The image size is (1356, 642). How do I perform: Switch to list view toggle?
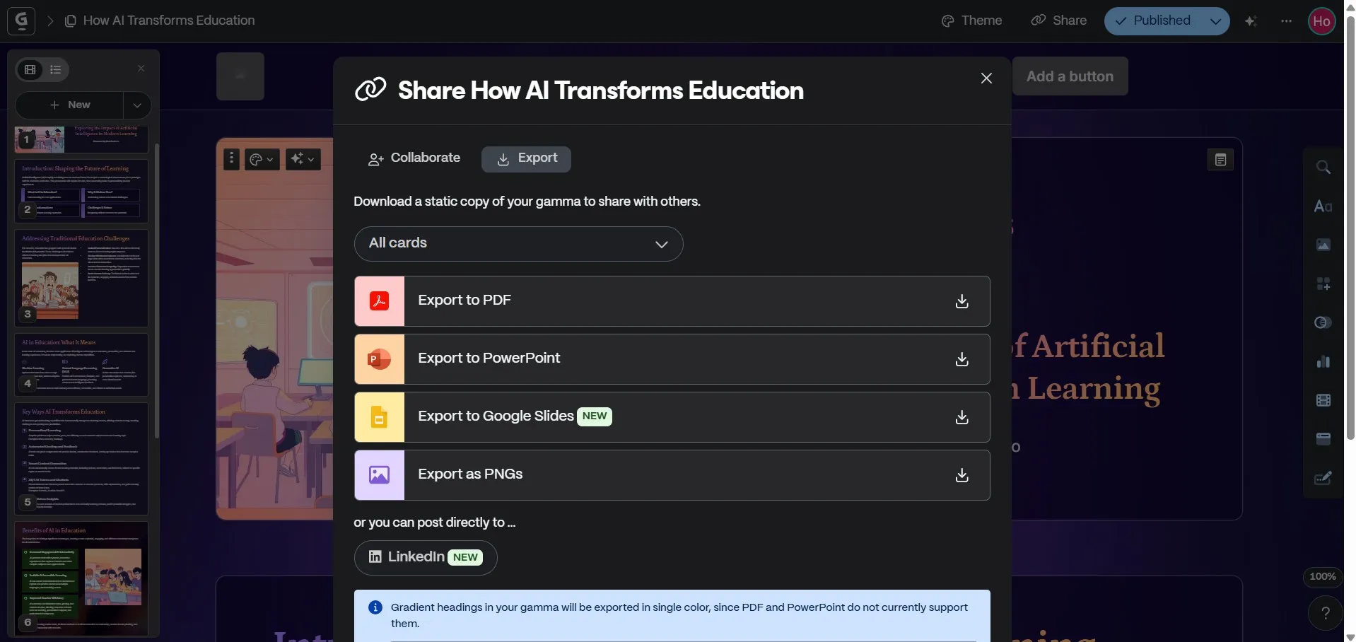point(56,69)
